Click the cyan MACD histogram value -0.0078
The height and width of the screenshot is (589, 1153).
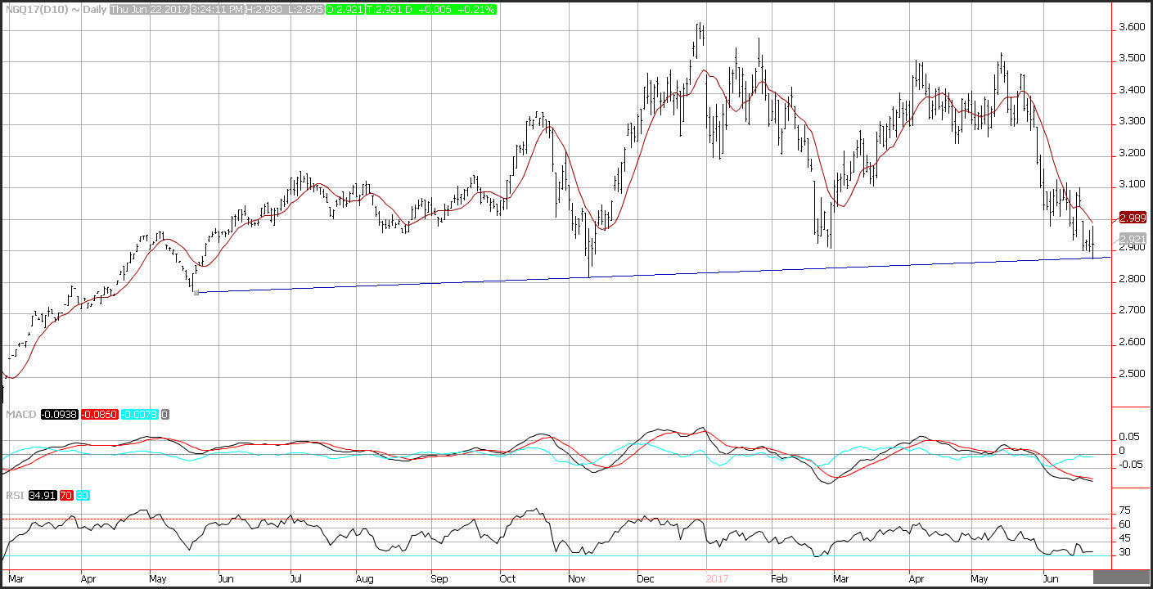click(139, 415)
